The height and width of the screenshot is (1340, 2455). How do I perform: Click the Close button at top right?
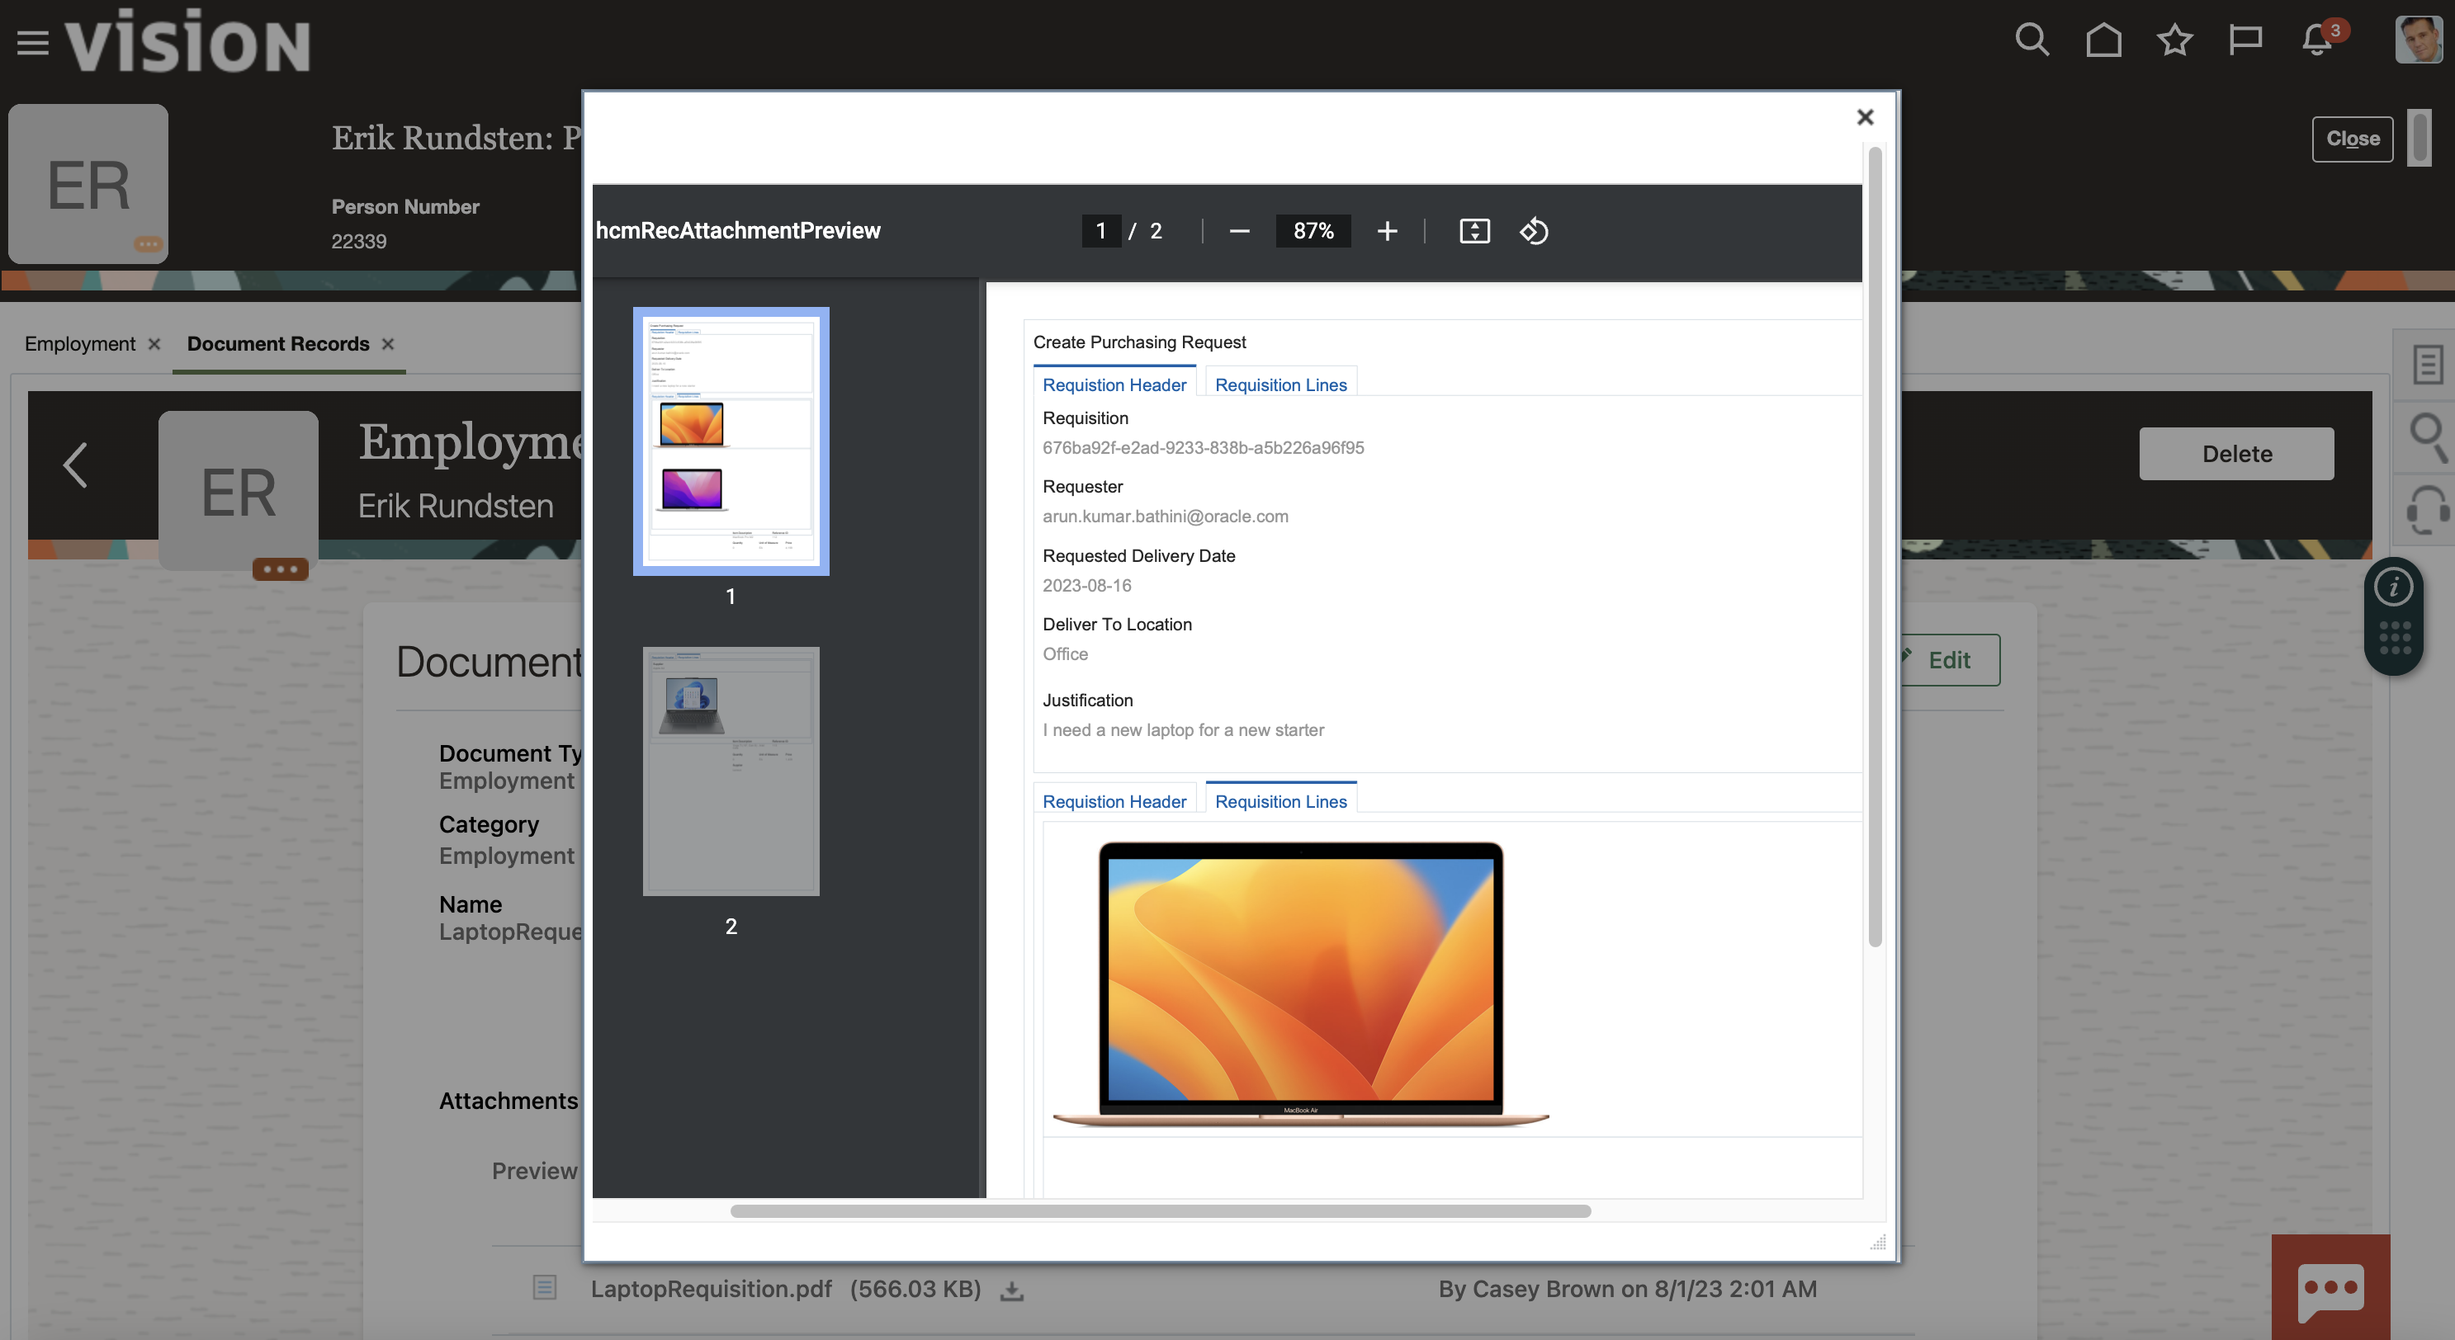[2352, 139]
